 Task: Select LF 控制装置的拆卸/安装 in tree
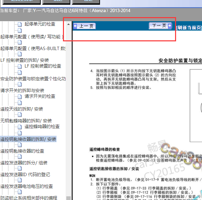point(25,60)
